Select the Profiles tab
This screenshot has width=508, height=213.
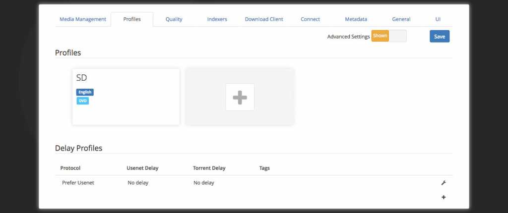[x=132, y=19]
